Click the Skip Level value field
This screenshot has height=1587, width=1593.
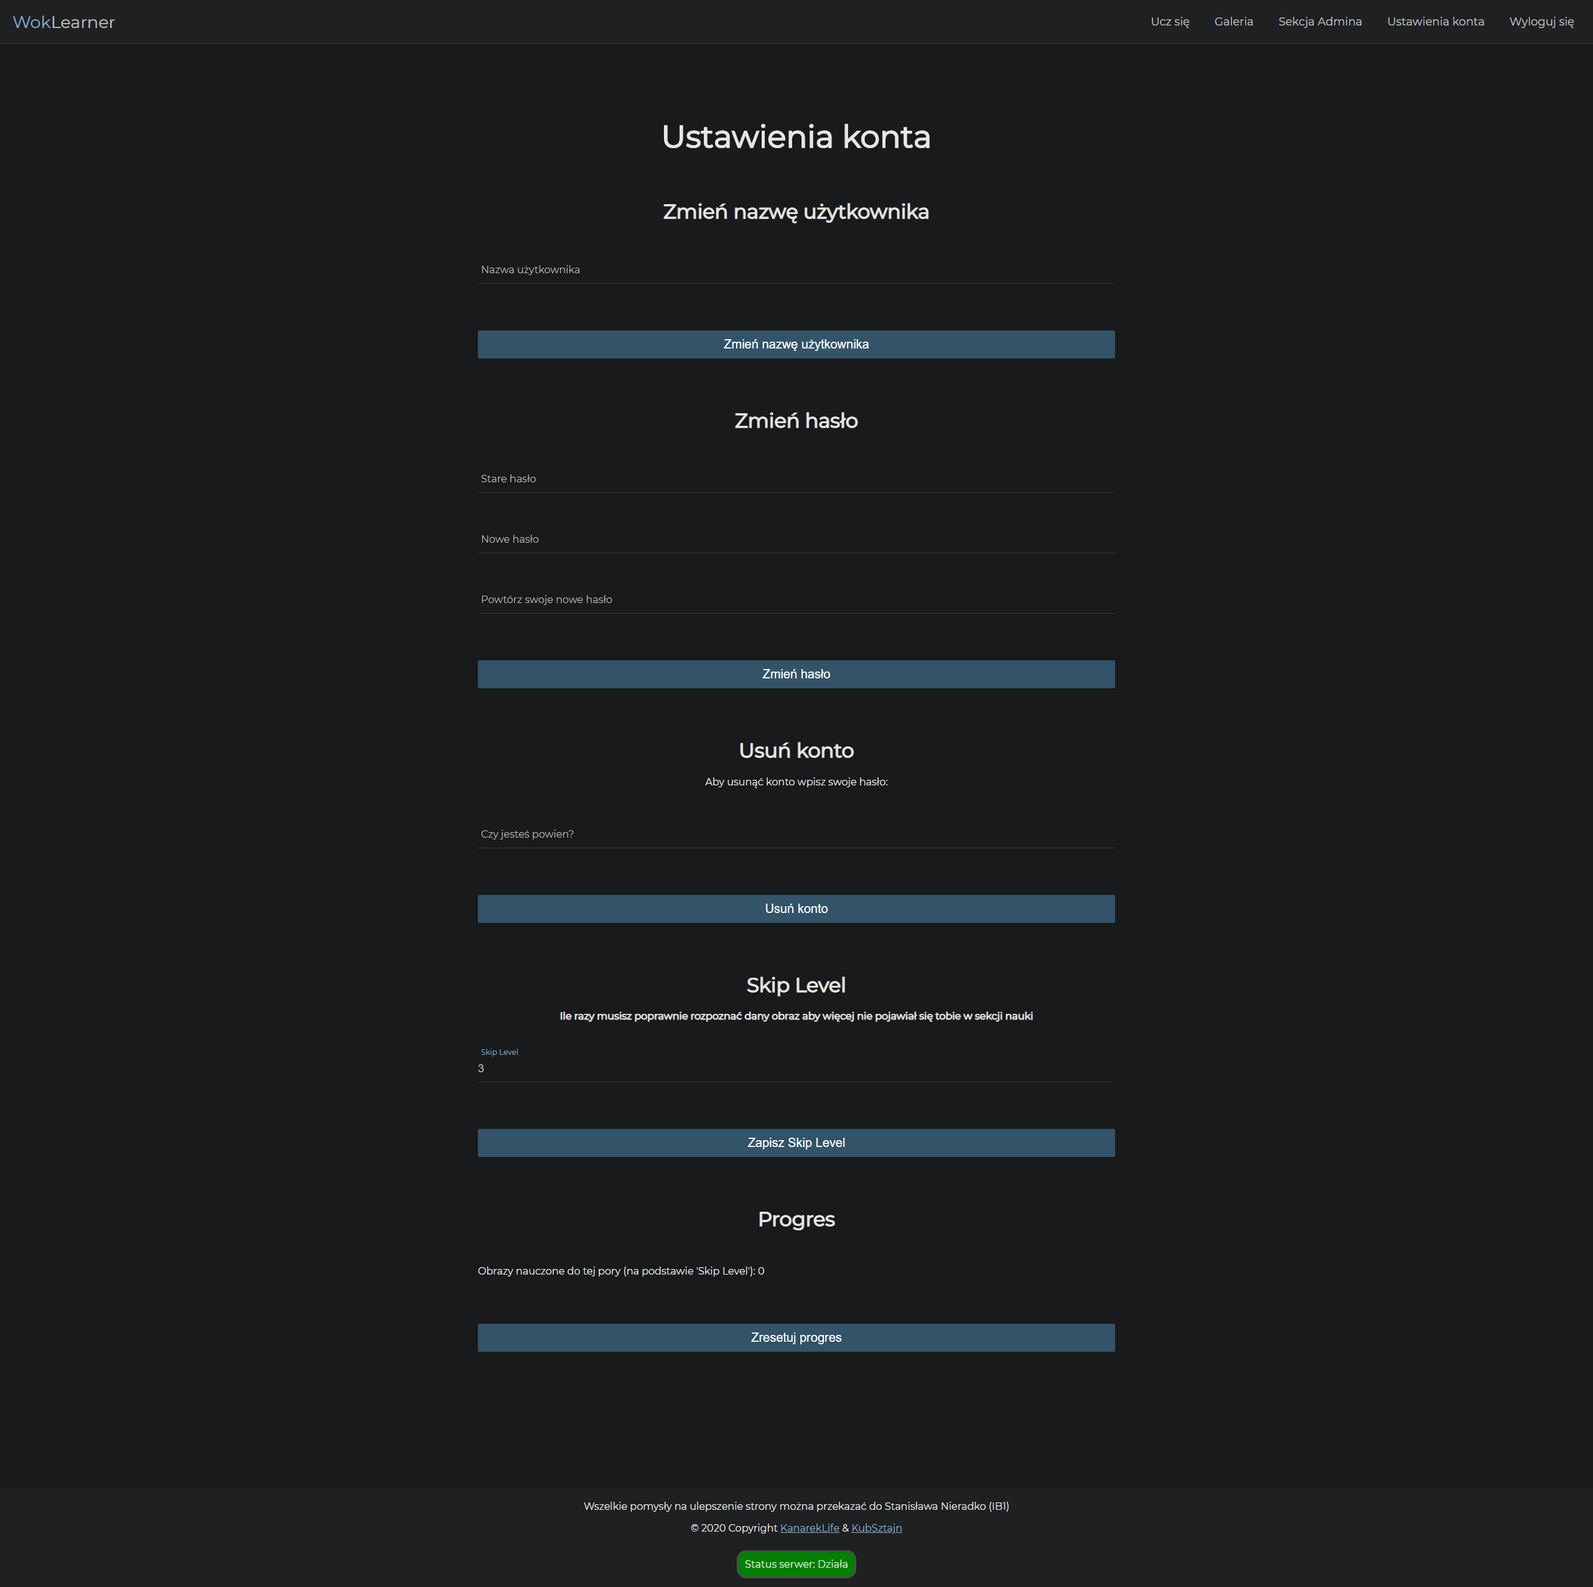[796, 1068]
